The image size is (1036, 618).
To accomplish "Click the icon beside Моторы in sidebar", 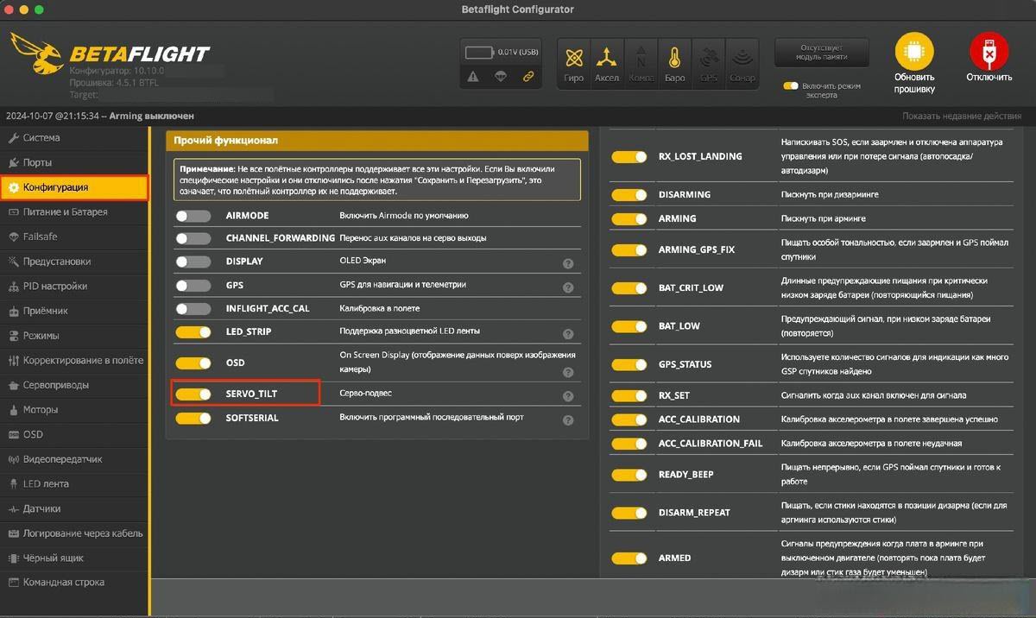I will (13, 410).
